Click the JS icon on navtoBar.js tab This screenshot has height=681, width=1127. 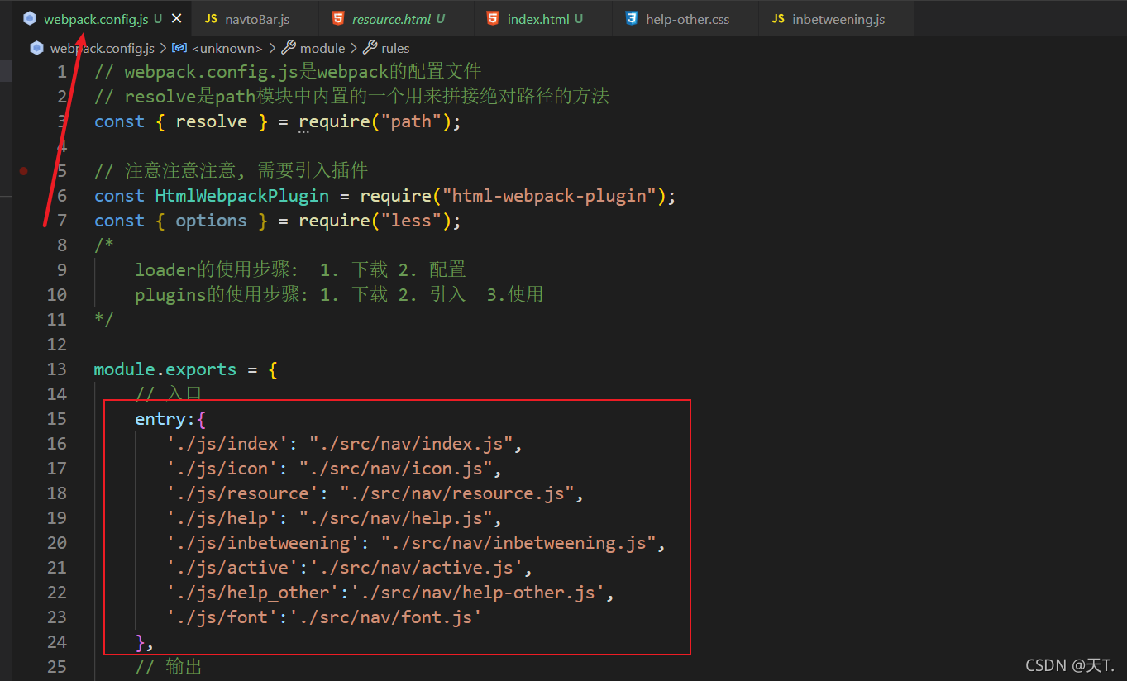coord(211,18)
